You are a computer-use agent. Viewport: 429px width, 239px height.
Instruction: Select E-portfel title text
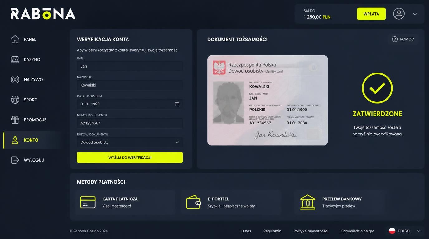[x=218, y=199]
